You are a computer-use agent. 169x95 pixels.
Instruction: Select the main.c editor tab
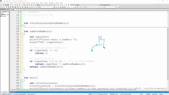point(13,10)
